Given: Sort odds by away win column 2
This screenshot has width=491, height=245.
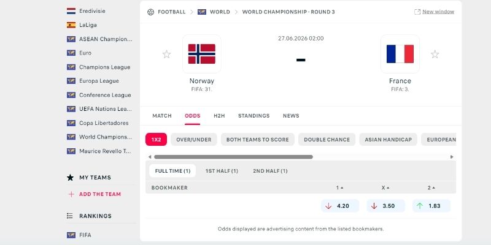Looking at the screenshot, I should click(431, 188).
